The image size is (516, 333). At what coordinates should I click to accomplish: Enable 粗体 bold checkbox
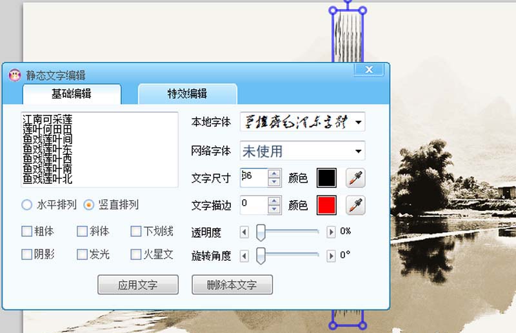26,231
